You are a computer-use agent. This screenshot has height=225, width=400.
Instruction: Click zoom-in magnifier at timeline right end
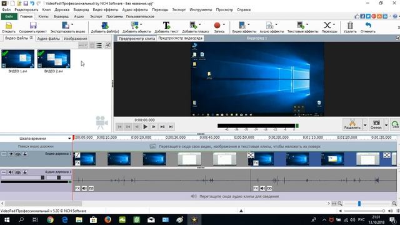point(394,204)
